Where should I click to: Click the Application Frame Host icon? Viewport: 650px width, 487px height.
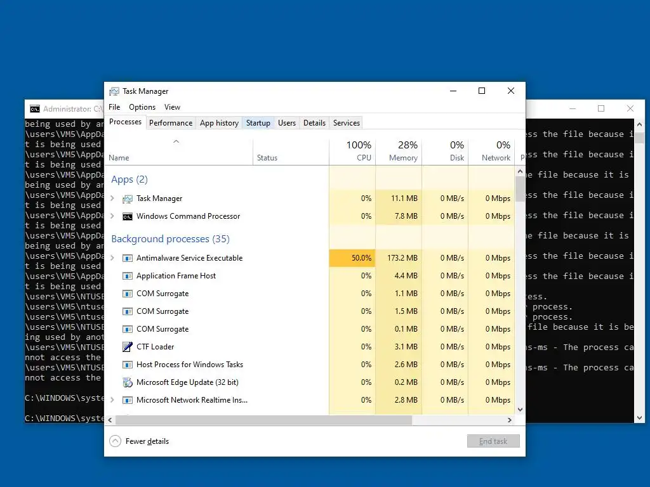click(x=127, y=276)
